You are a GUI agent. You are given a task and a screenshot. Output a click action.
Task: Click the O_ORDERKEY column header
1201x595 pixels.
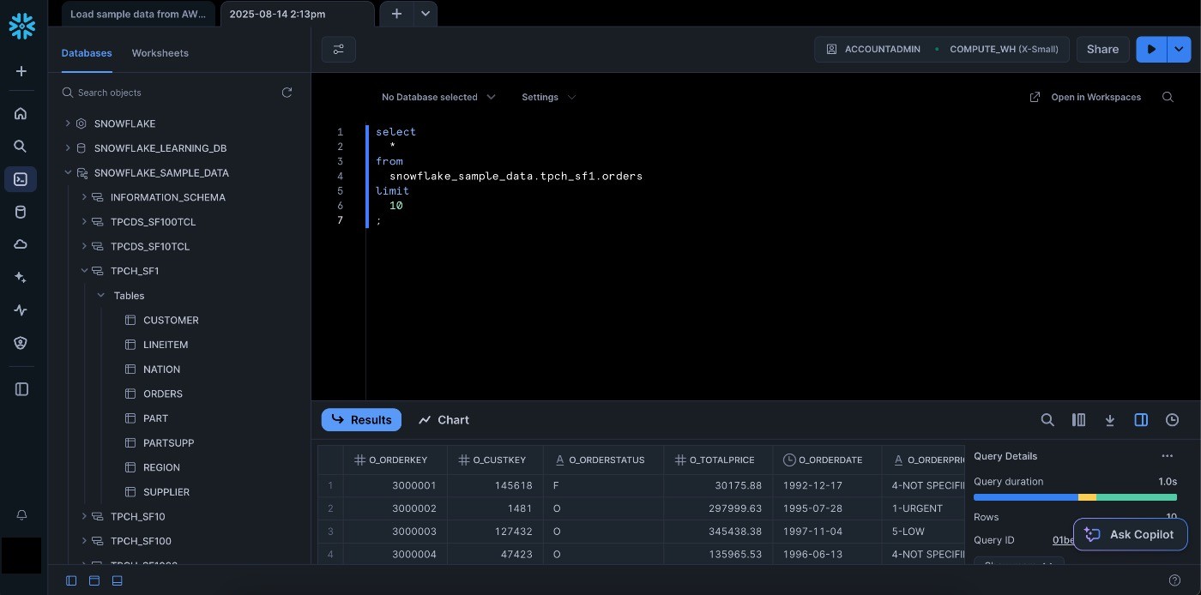(x=395, y=460)
